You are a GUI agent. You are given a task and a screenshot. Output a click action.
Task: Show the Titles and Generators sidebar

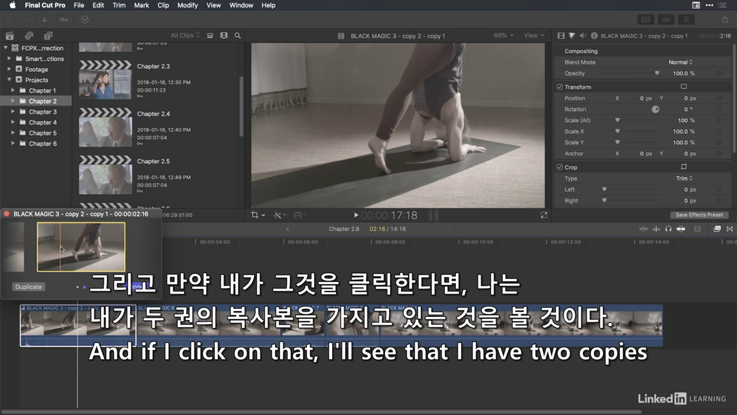tap(48, 36)
